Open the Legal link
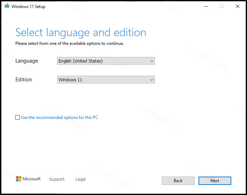This screenshot has height=195, width=247. [81, 179]
